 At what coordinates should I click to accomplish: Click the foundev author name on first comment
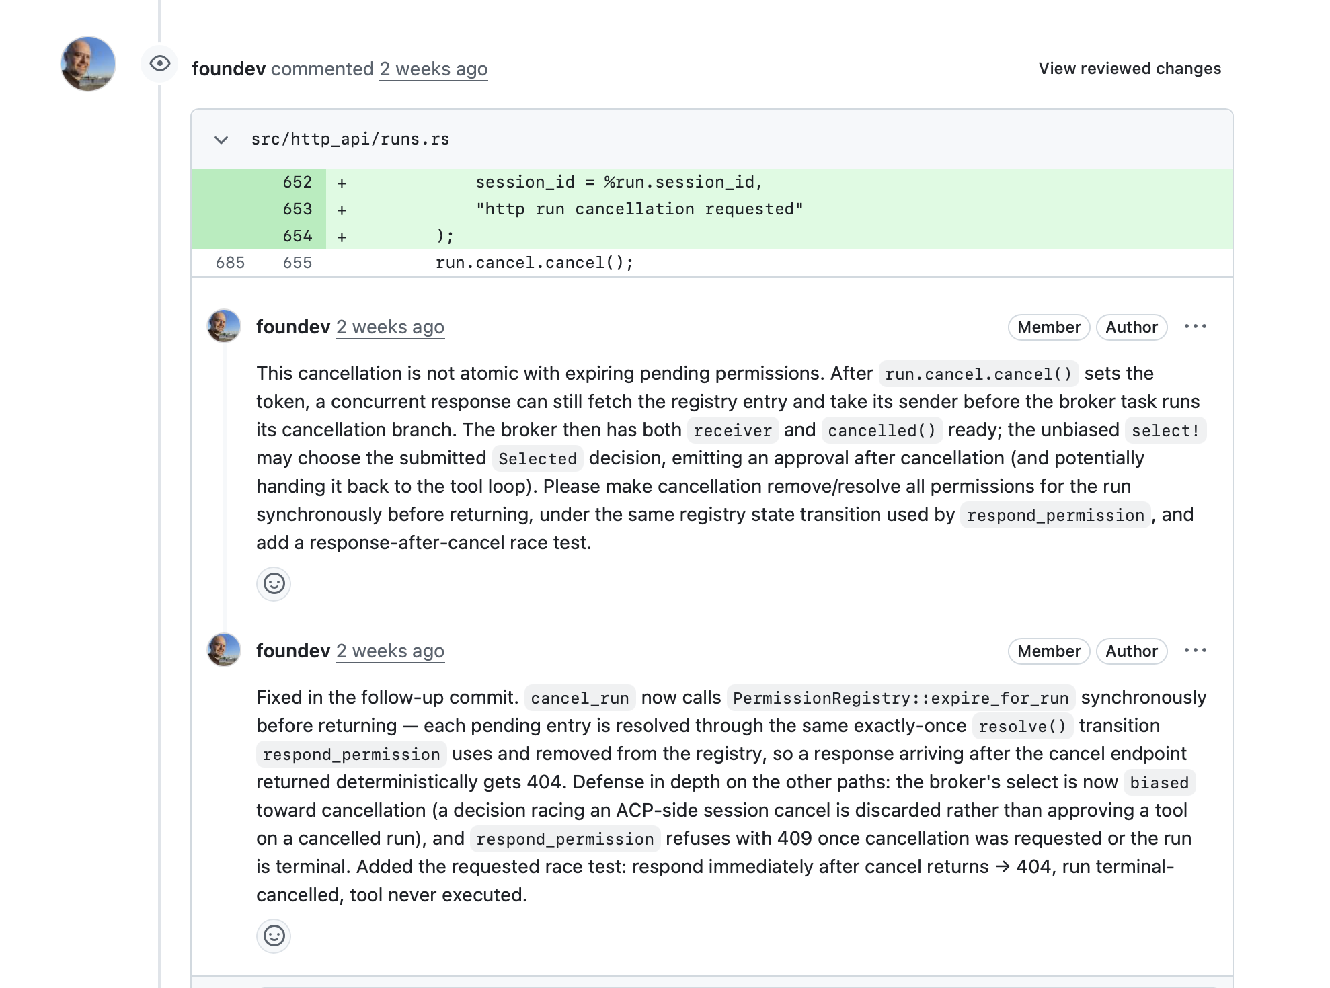(293, 327)
